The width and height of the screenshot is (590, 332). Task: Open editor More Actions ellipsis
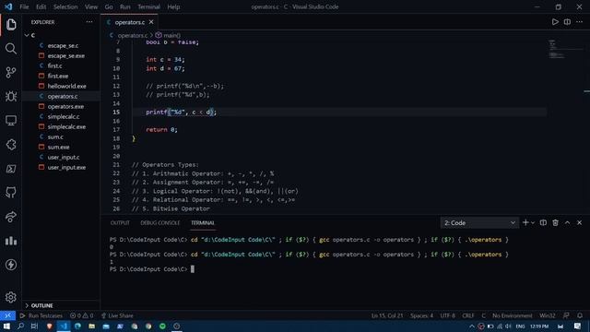(x=579, y=22)
